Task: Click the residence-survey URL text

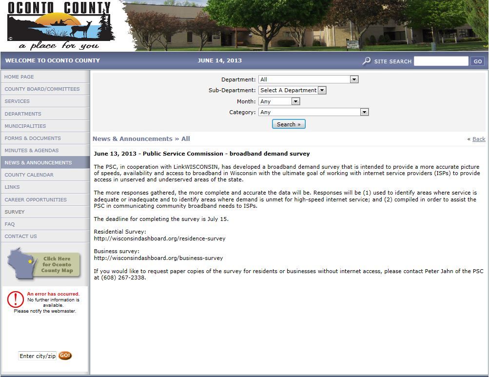Action: point(160,238)
